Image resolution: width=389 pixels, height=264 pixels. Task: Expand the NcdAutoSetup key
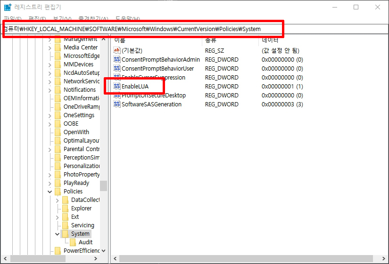click(x=50, y=73)
